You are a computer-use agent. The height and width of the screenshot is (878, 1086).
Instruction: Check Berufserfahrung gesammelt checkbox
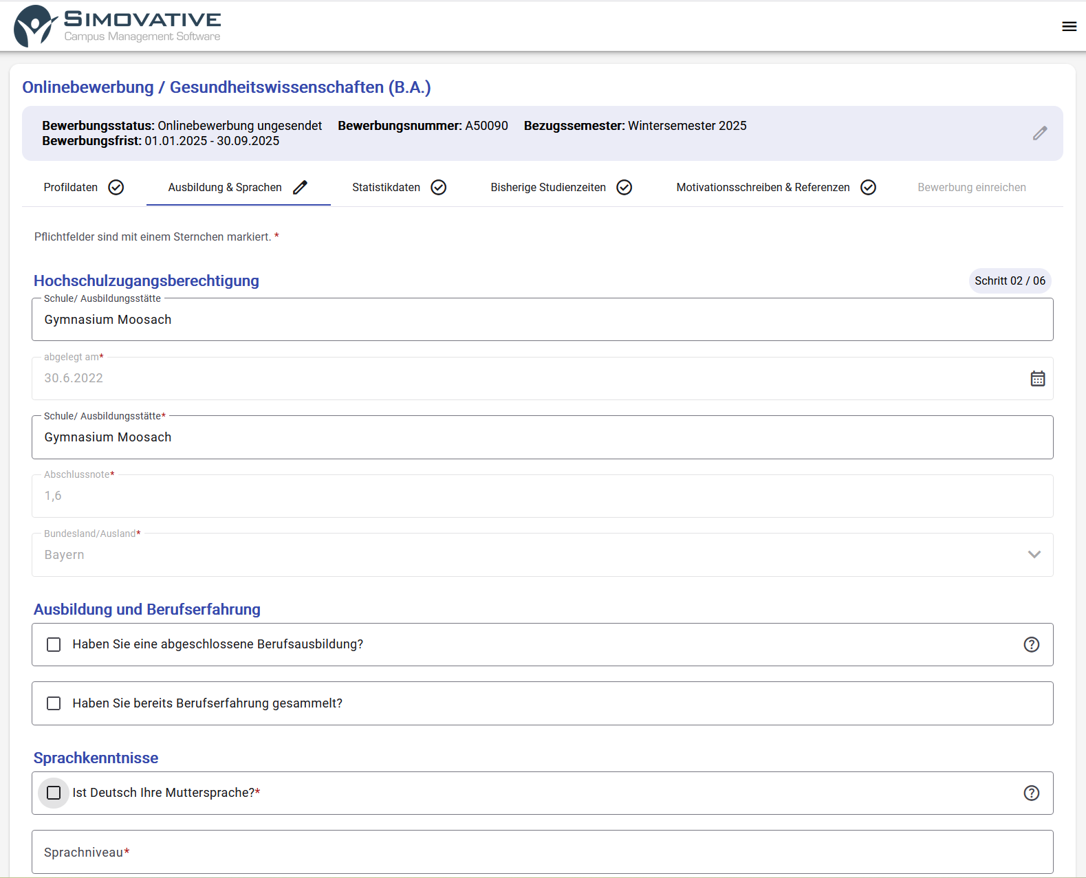point(54,703)
